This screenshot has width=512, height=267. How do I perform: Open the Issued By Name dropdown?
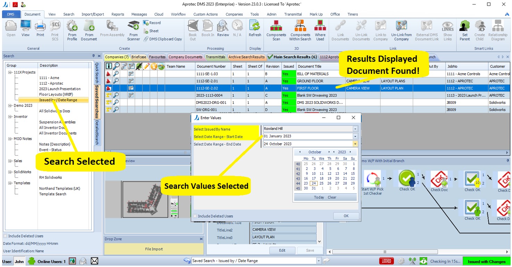coord(355,129)
